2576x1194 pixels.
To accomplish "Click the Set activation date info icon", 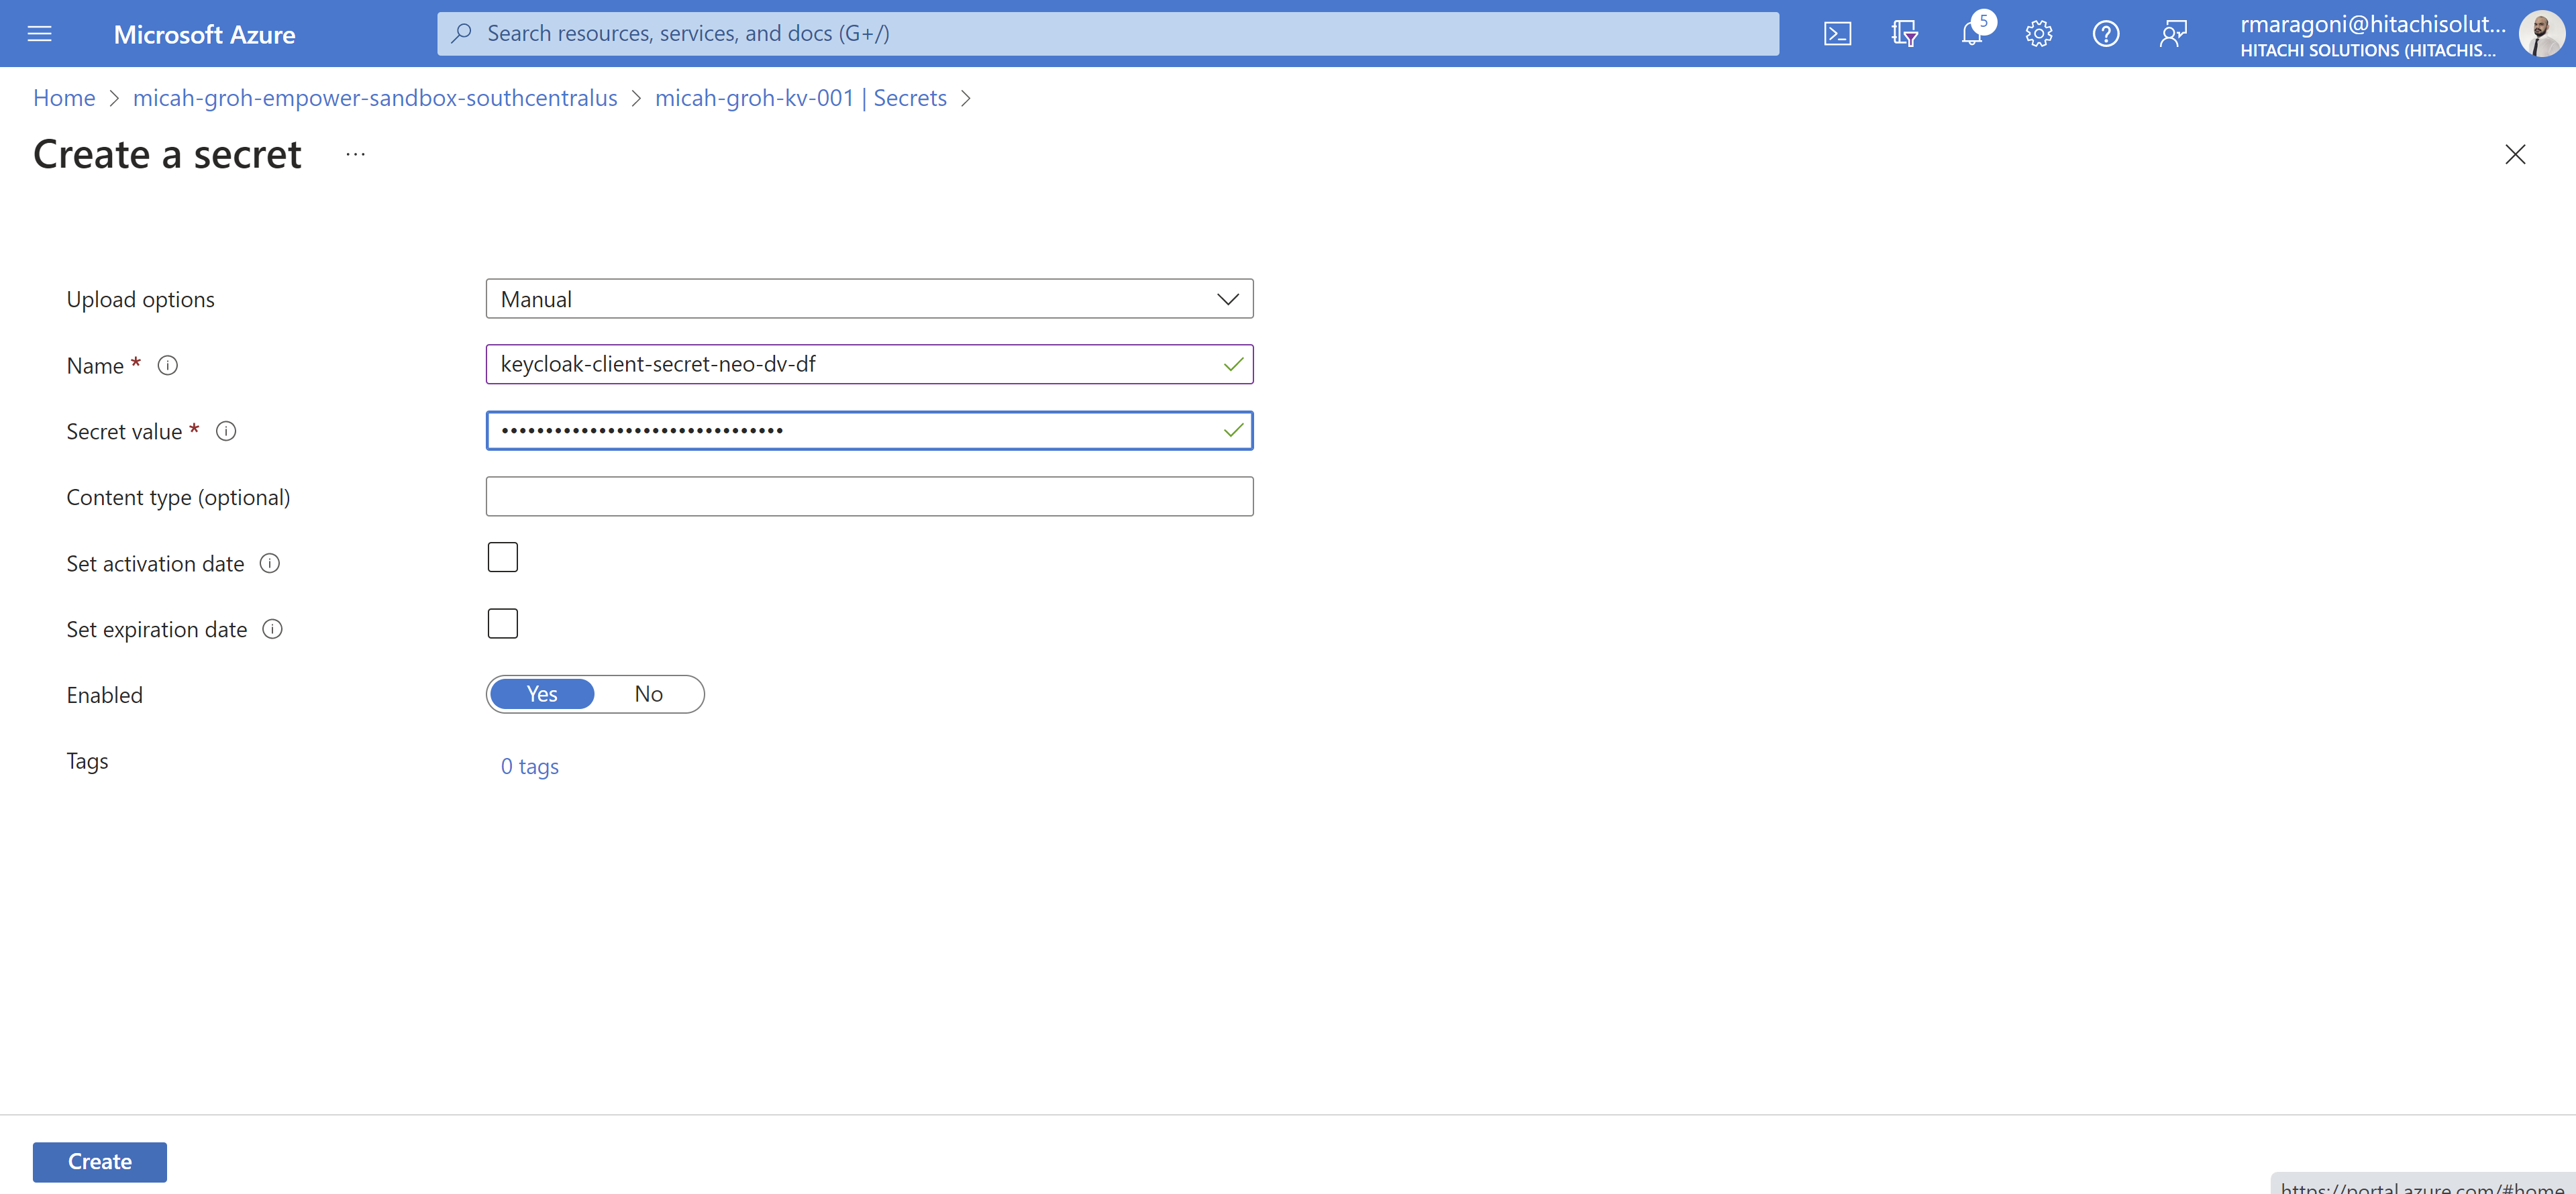I will 270,564.
